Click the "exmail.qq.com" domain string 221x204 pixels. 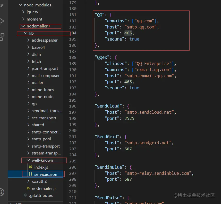153,70
